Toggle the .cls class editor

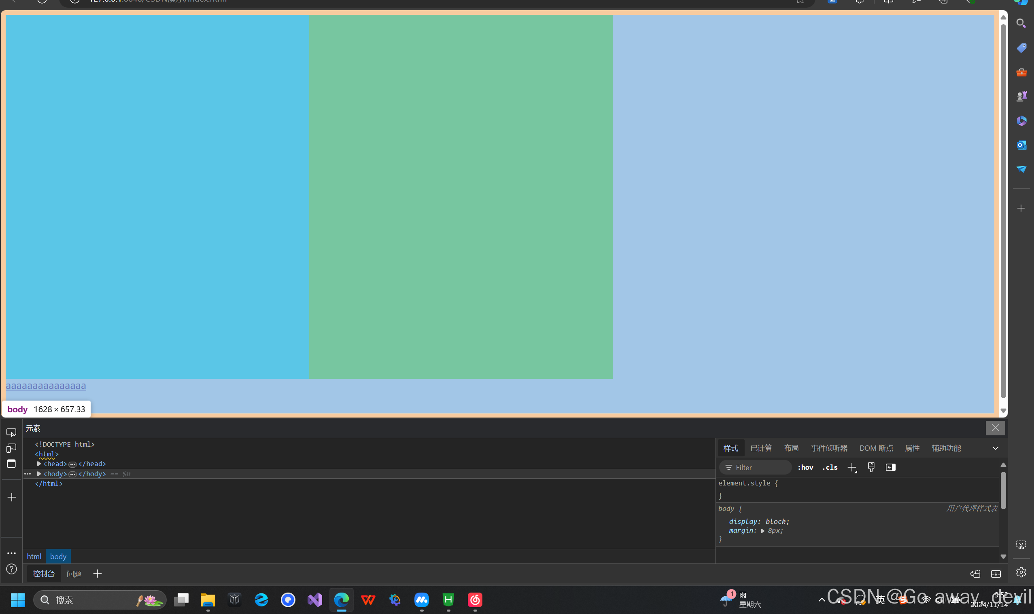tap(830, 468)
